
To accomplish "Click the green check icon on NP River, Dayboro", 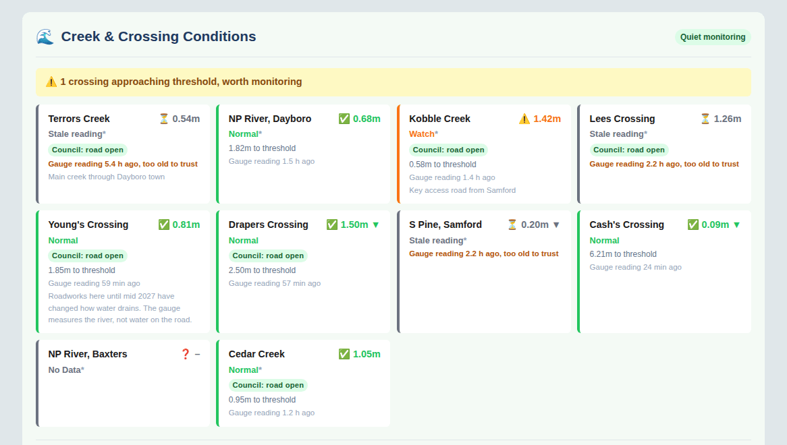I will pos(344,119).
